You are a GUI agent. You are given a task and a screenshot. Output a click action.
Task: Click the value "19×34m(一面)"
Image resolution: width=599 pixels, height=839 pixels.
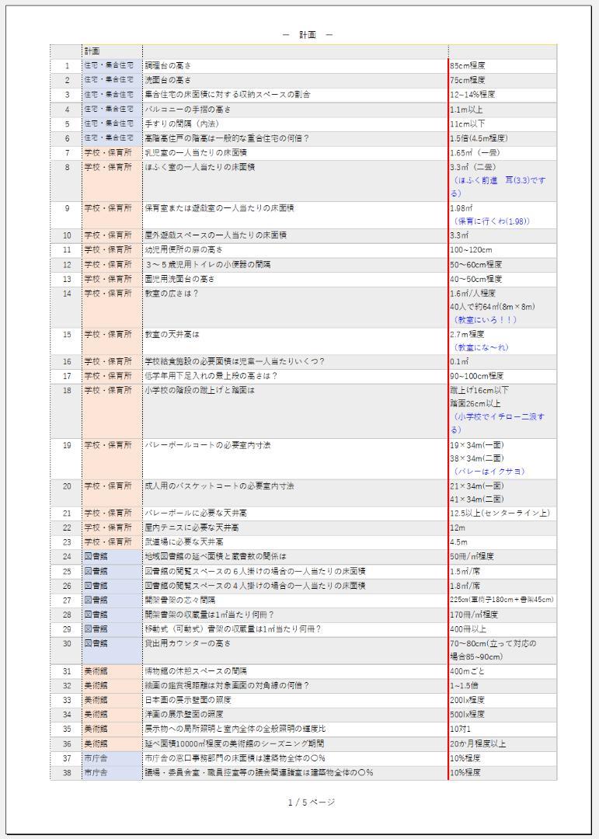click(476, 445)
